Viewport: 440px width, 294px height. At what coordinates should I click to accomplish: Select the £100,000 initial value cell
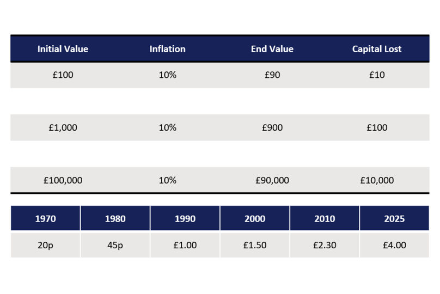click(63, 180)
